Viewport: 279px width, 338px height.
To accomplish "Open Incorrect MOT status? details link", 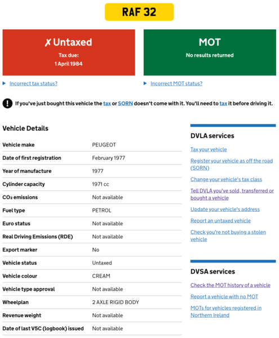I will click(x=176, y=83).
